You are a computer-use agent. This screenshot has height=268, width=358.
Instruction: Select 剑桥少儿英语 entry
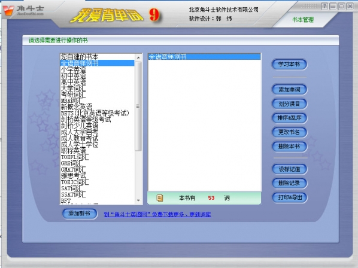pyautogui.click(x=97, y=126)
